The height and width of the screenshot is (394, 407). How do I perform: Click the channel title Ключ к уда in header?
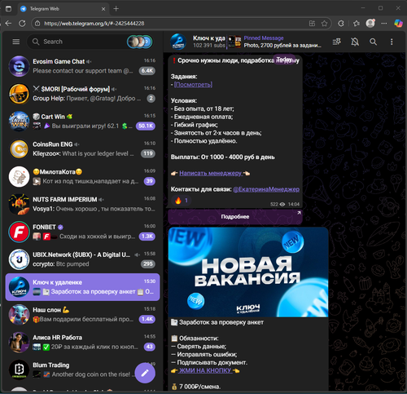pyautogui.click(x=209, y=38)
